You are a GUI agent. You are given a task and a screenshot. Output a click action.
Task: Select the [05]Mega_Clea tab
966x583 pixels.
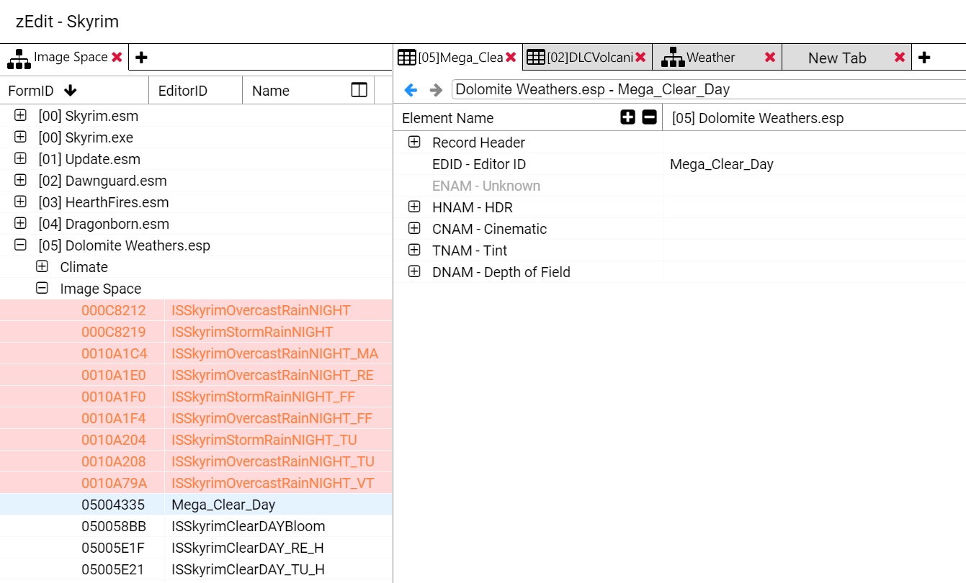[x=457, y=58]
